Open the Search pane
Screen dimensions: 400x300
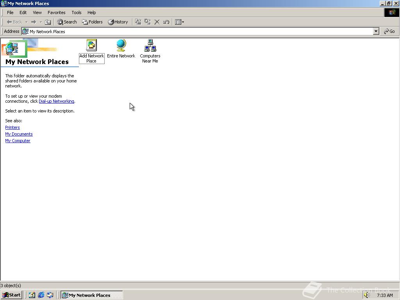point(67,22)
